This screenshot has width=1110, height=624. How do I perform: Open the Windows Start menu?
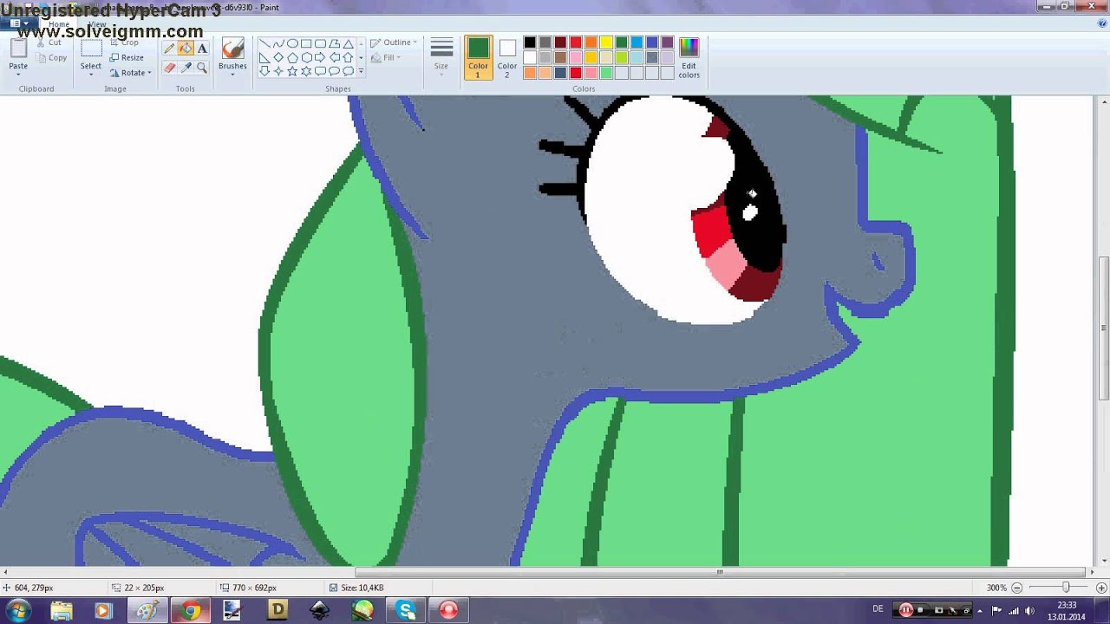(x=18, y=611)
